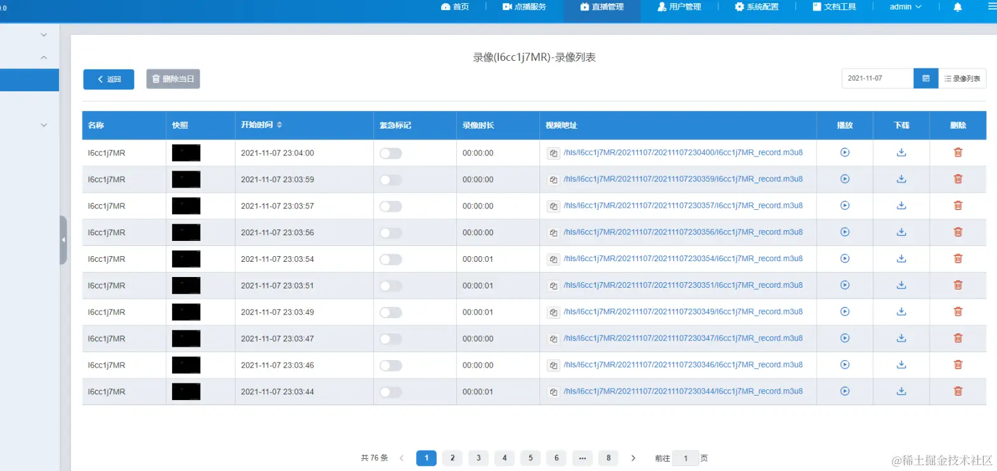
Task: Toggle emergency mark for 23:03:59 recording
Action: click(391, 180)
